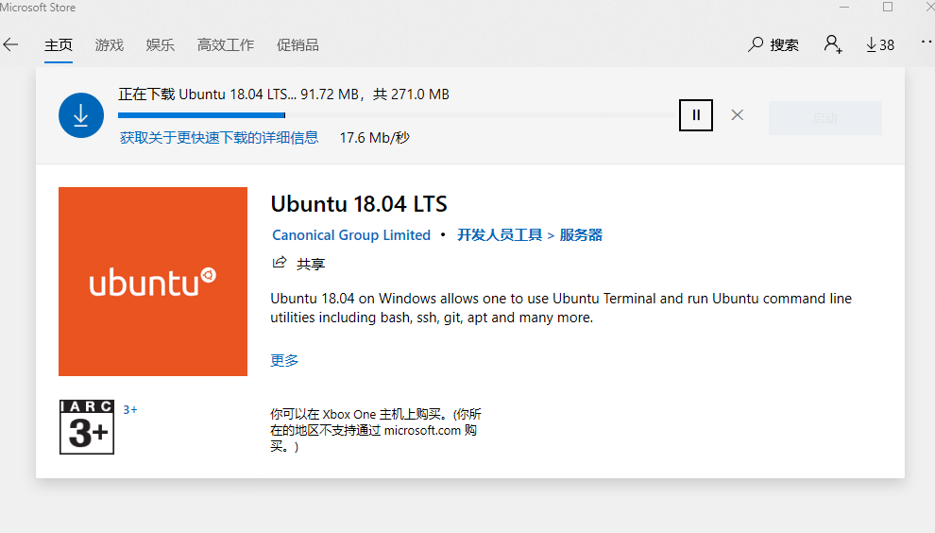
Task: Open downloads queue showing 38
Action: pos(879,44)
